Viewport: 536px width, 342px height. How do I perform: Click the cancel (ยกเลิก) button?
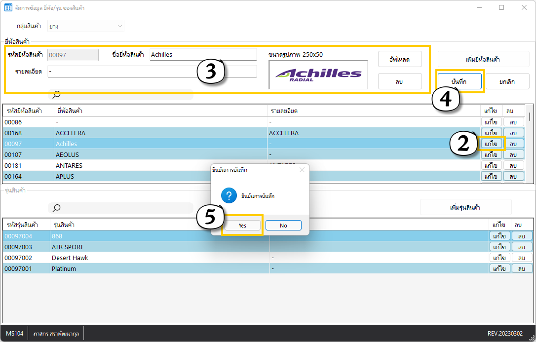pos(507,81)
